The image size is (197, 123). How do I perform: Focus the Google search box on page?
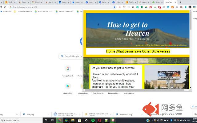coord(70,56)
